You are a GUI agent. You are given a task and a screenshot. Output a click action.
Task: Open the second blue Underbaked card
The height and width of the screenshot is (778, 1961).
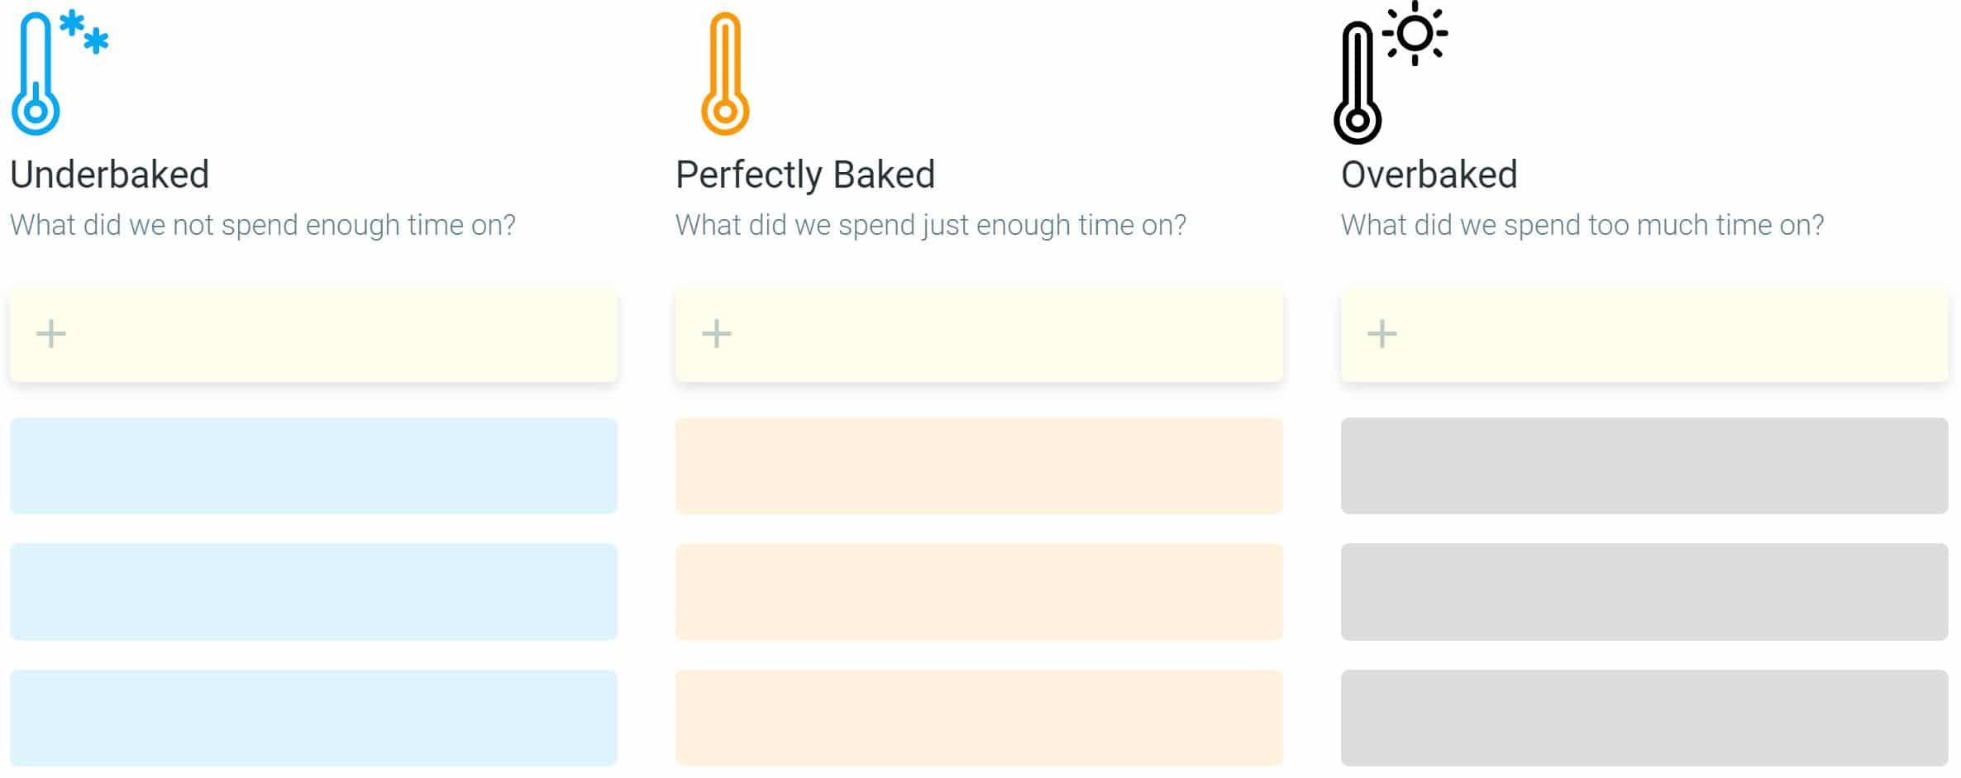coord(313,592)
